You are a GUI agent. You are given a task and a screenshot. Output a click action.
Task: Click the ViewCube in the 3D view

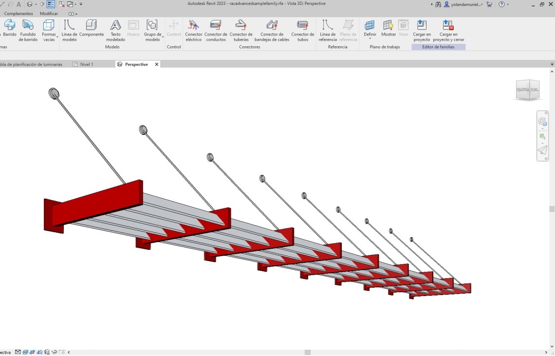527,90
